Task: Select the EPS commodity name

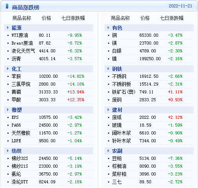Action: tap(15, 117)
